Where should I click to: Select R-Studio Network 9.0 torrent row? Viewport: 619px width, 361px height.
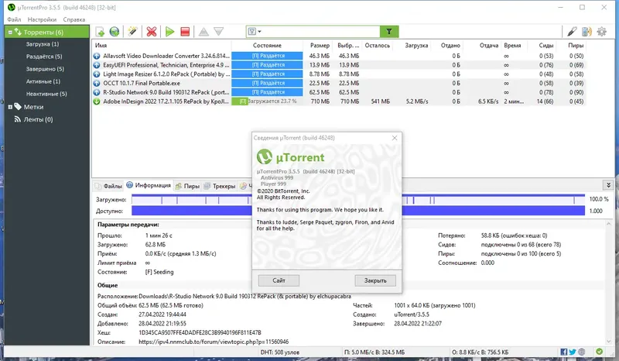339,92
